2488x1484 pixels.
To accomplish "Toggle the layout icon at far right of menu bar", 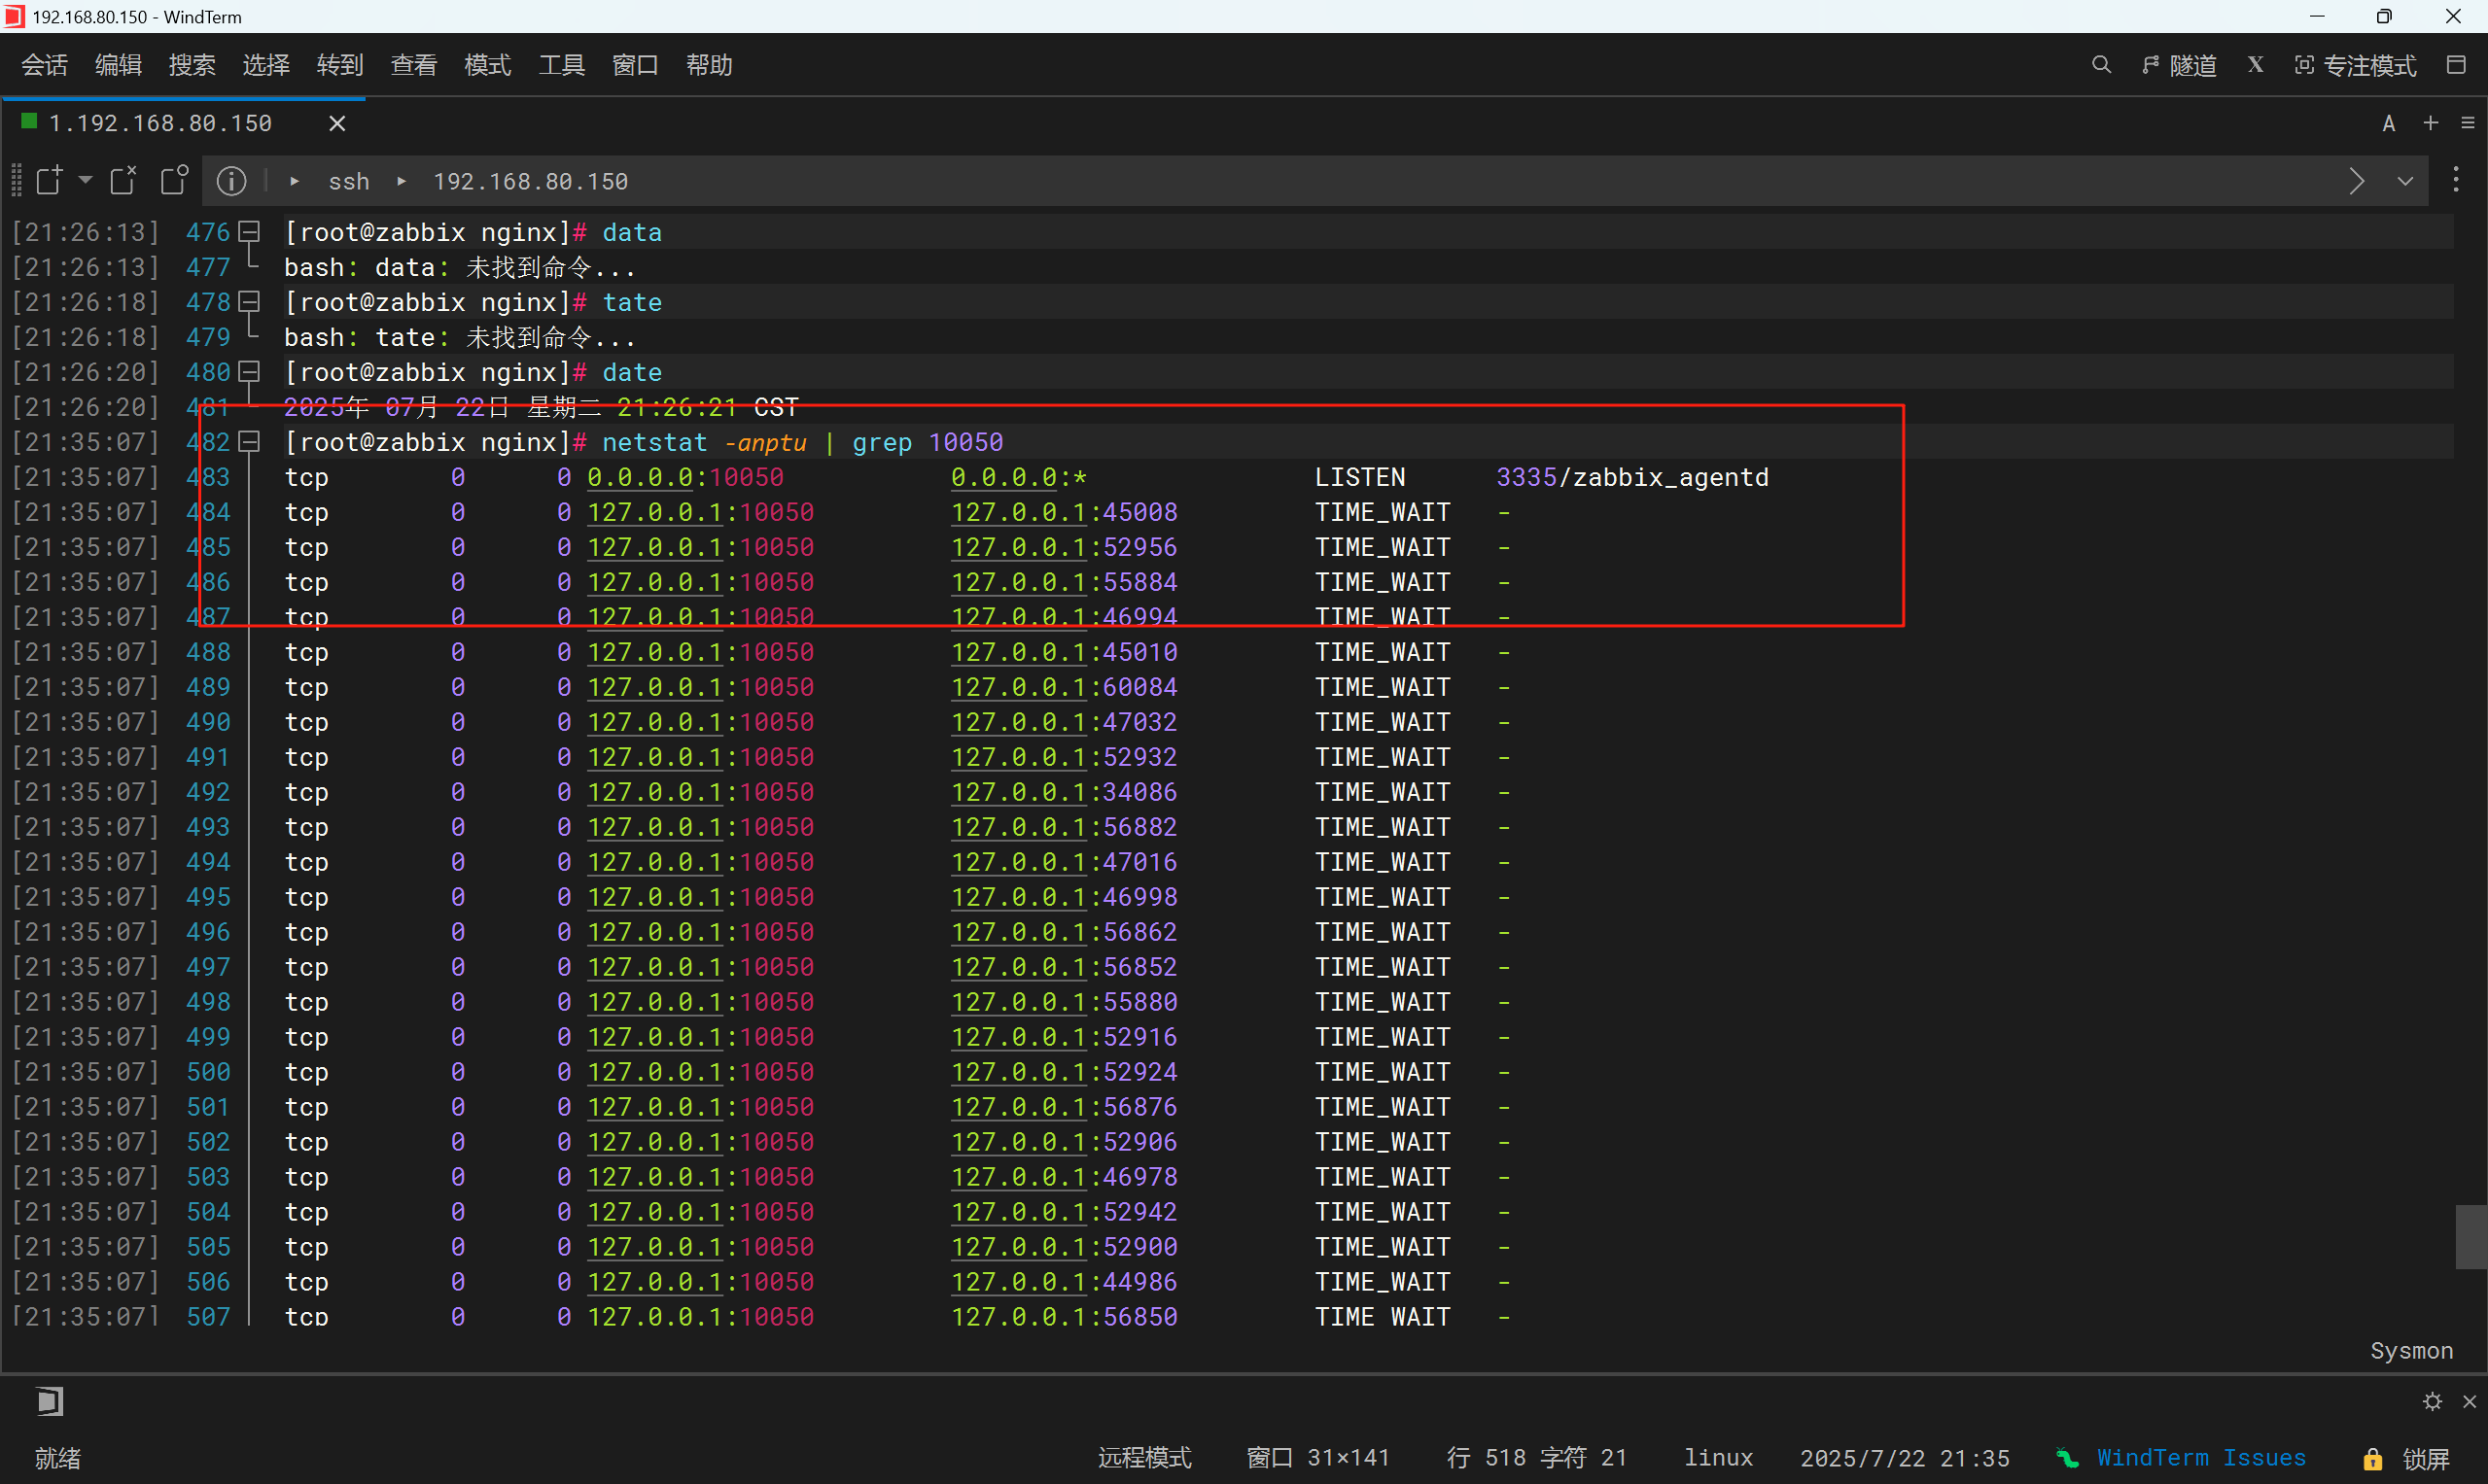I will [x=2456, y=65].
